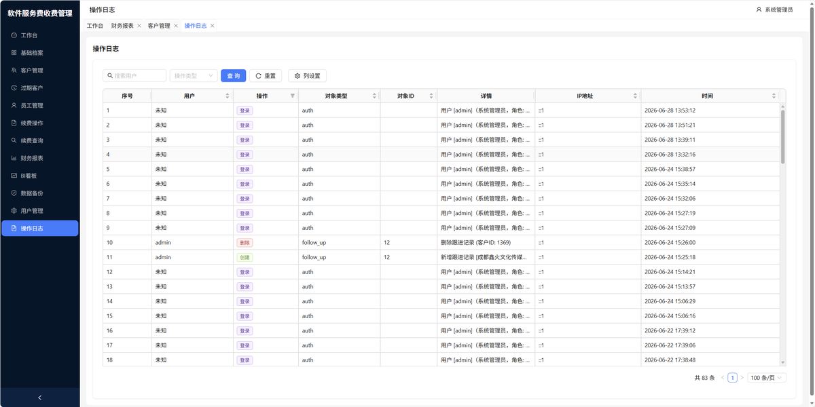Open 财务报表 in sidebar
The width and height of the screenshot is (815, 407).
[39, 158]
